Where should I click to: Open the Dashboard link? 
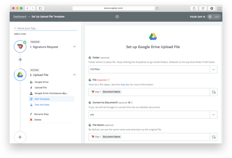point(20,17)
